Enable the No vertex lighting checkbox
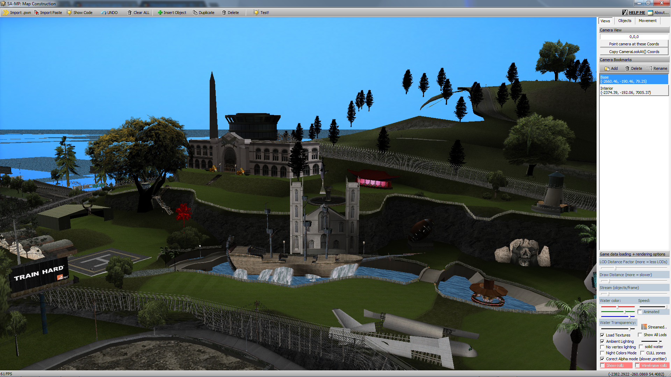This screenshot has width=671, height=377. coord(602,347)
